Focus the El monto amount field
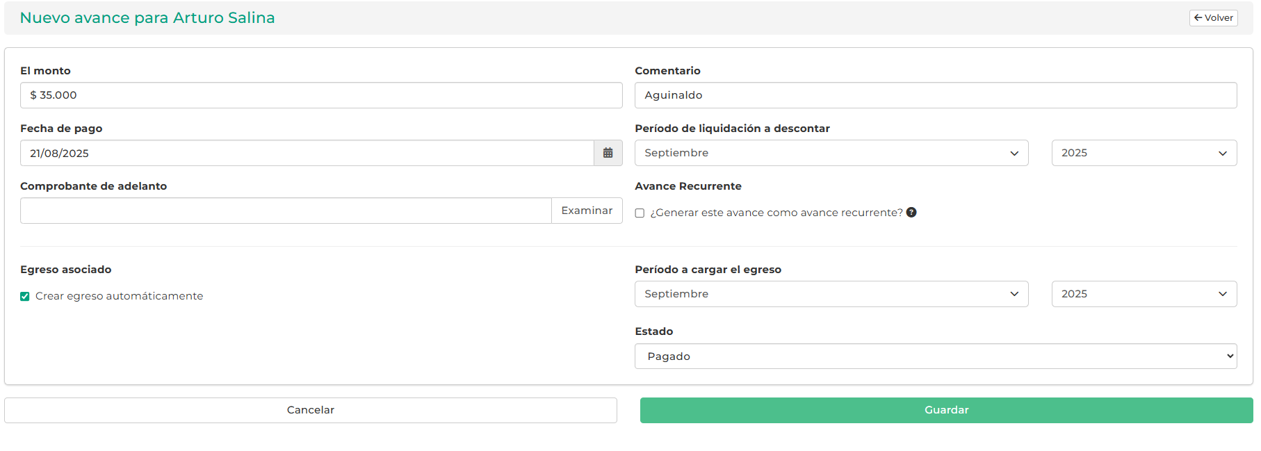Screen dimensions: 1261x451 coord(320,95)
